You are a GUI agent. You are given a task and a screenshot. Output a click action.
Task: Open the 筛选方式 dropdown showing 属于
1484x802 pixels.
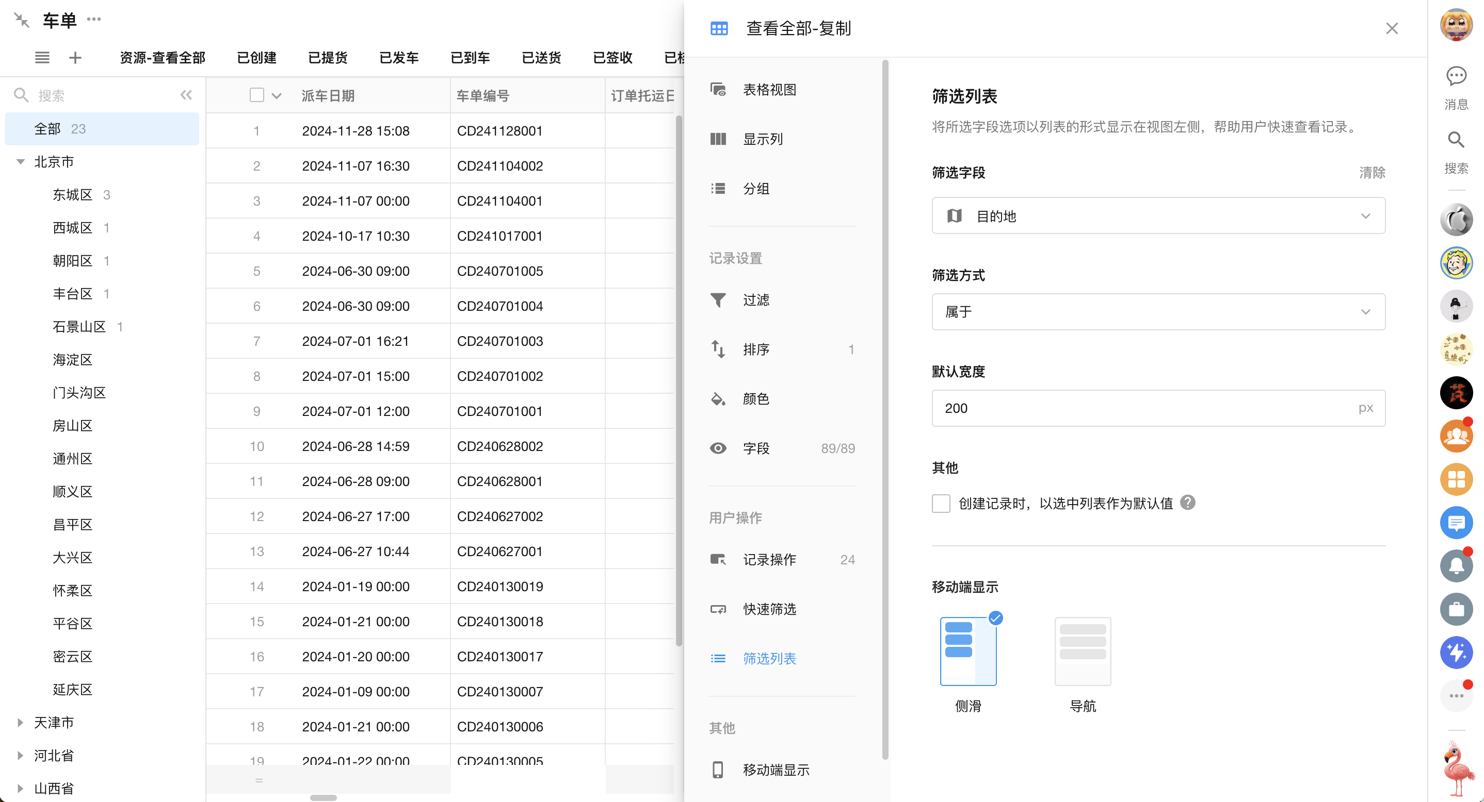pos(1158,312)
